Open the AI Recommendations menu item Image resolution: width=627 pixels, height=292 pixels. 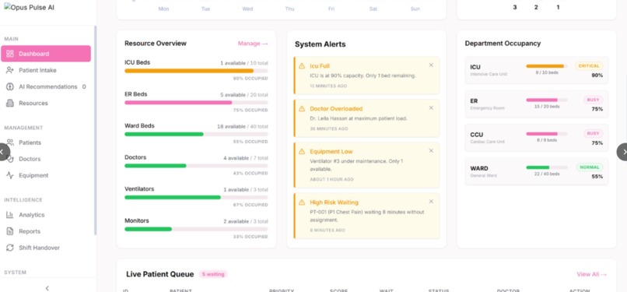tap(46, 86)
